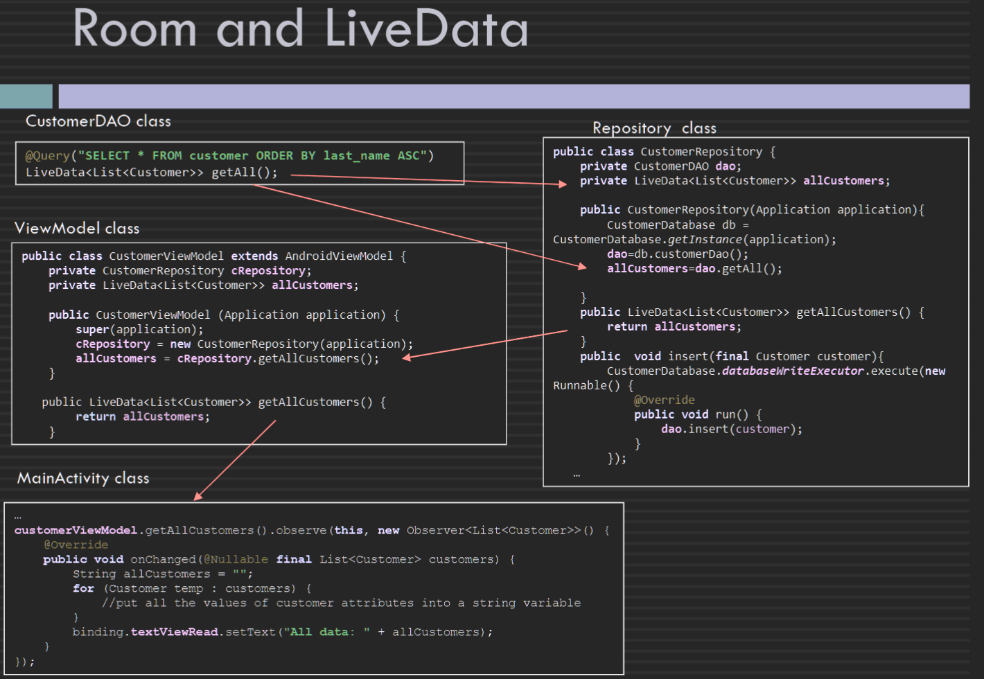984x679 pixels.
Task: Click the @Override annotation in MainActivity box
Action: pos(76,545)
